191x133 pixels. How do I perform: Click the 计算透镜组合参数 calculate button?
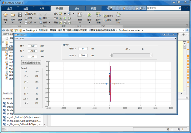[x=31, y=63]
